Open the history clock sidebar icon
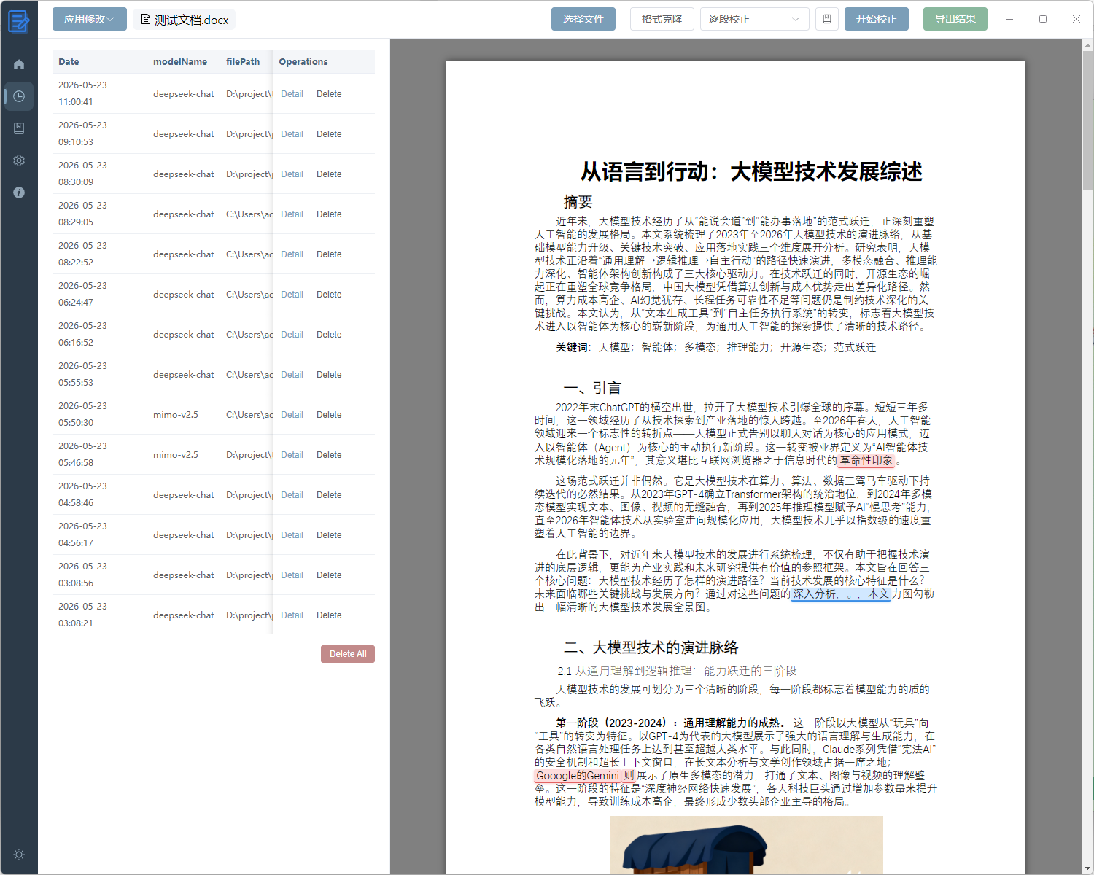 tap(19, 96)
